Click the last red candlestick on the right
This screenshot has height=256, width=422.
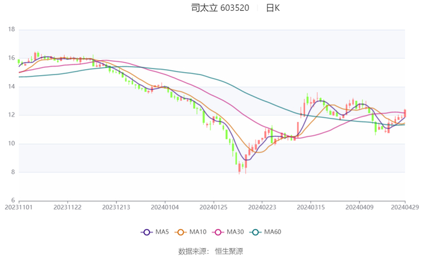click(x=405, y=114)
